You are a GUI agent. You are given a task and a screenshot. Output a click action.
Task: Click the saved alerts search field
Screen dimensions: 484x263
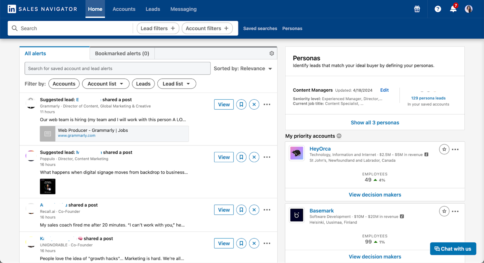pyautogui.click(x=118, y=69)
